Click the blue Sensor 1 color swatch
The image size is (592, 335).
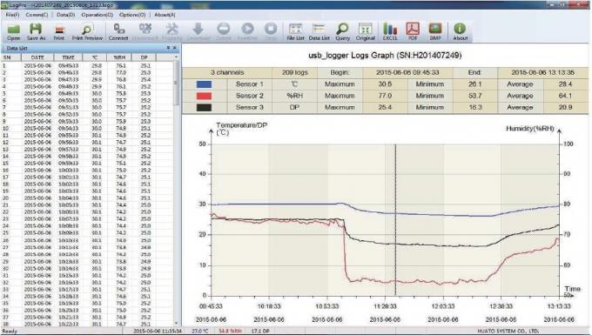pos(204,84)
